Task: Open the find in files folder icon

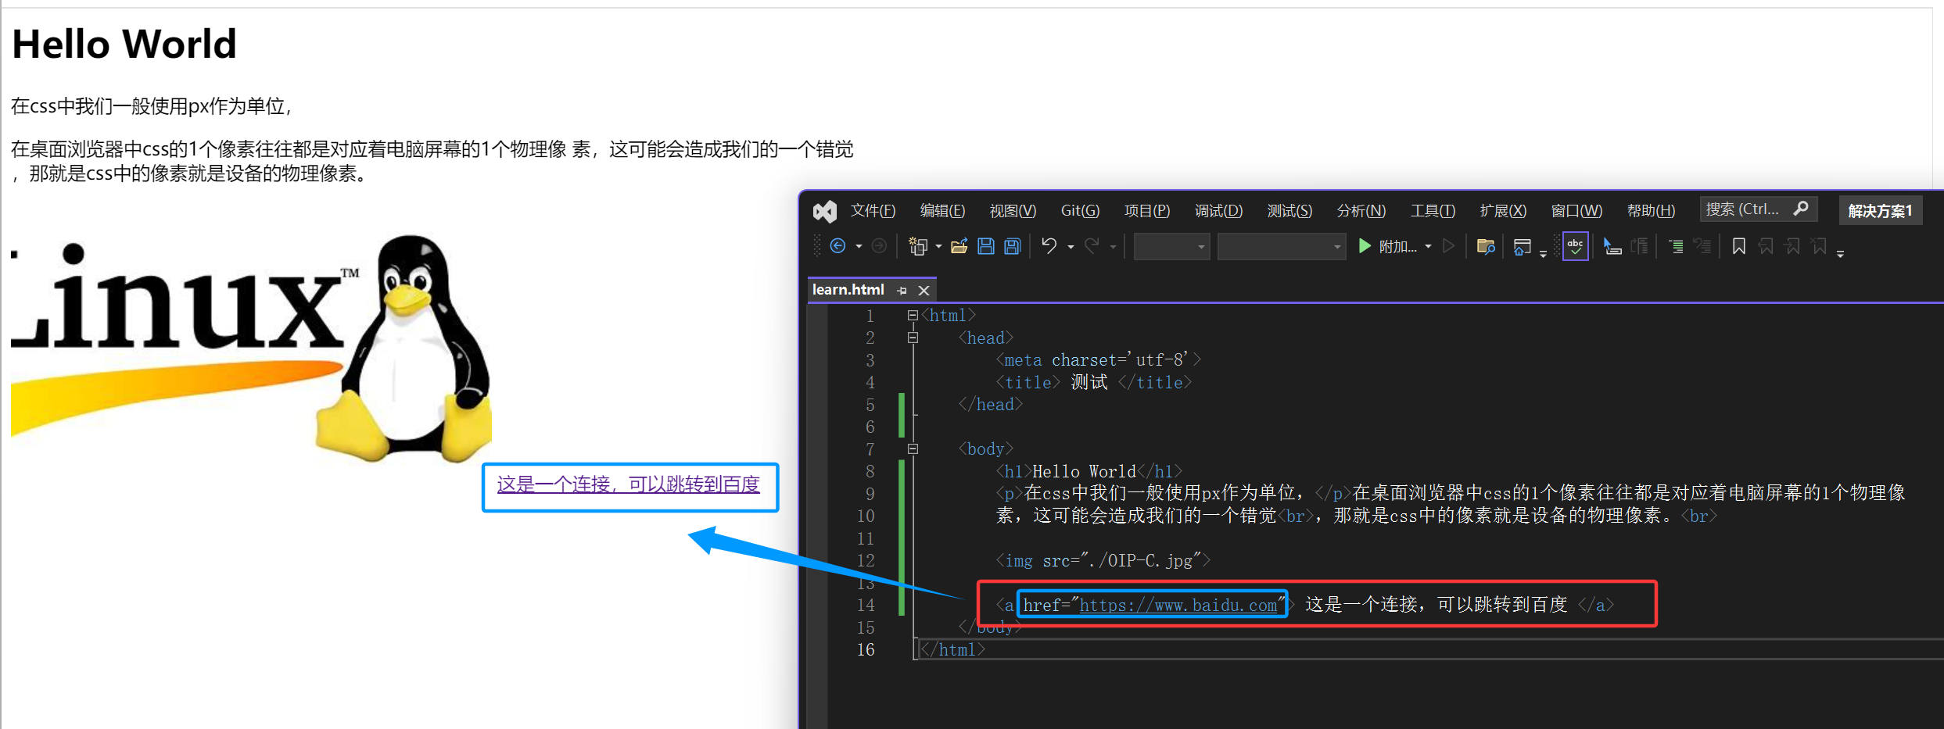Action: pos(1486,246)
